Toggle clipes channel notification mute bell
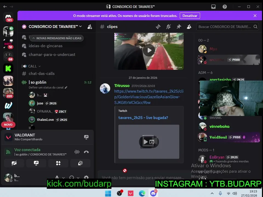The image size is (263, 197). click(x=168, y=27)
